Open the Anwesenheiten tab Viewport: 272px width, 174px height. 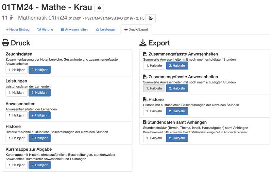tap(74, 30)
